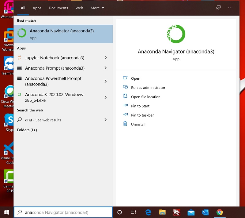Viewport: 245px width, 218px height.
Task: Click the Uninstall trash icon
Action: (x=125, y=124)
